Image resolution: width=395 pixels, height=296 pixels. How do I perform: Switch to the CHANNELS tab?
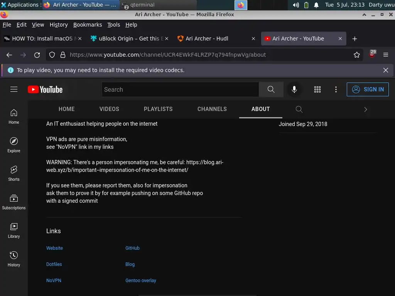click(x=212, y=109)
